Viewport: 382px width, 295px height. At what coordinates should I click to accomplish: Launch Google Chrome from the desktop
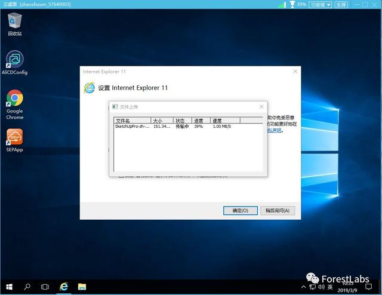coord(14,105)
